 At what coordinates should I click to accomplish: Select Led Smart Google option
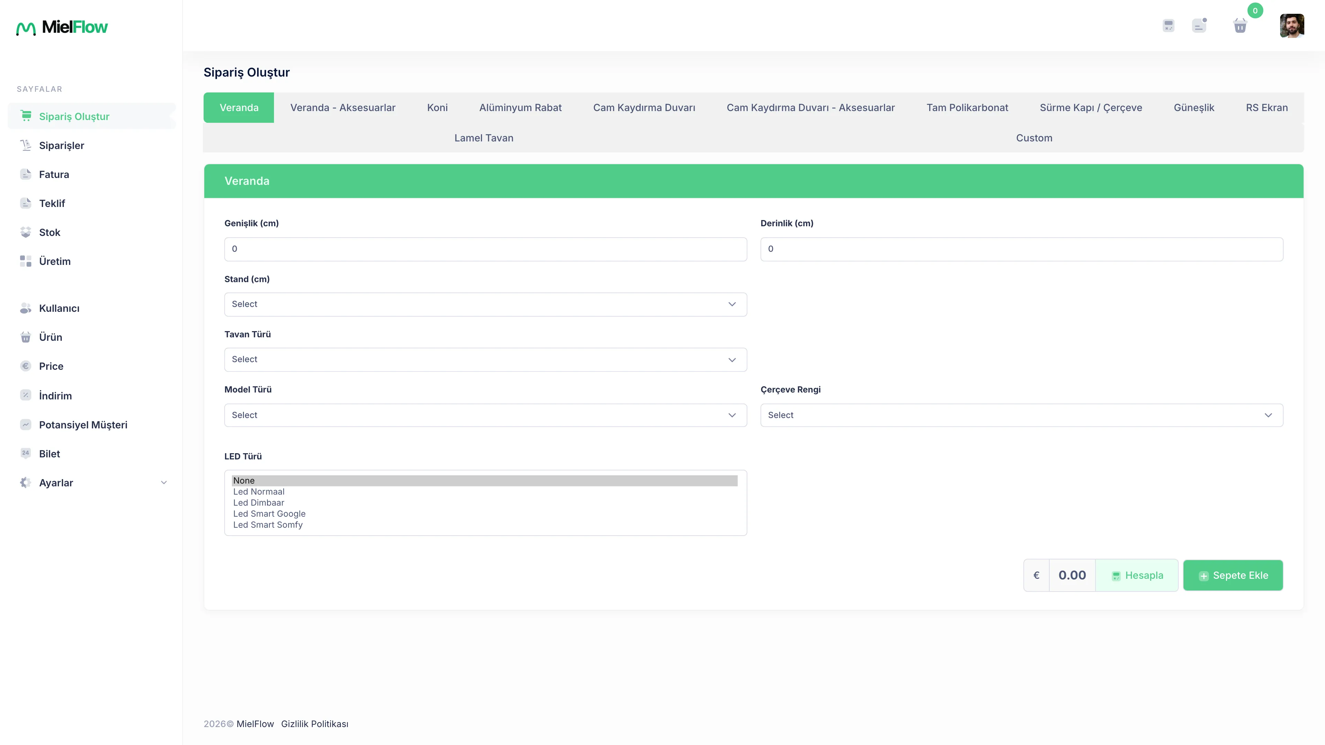(x=484, y=514)
